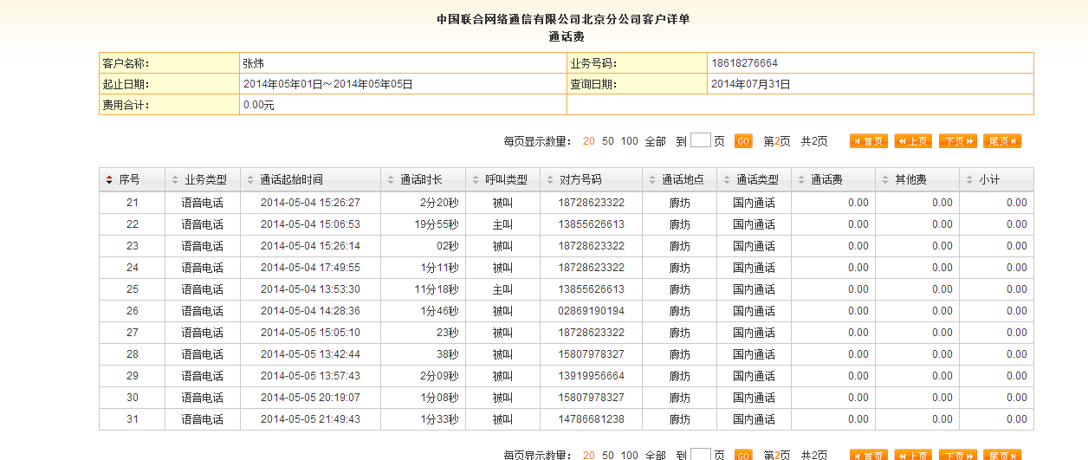Show 50 rows per page from top pager

[x=608, y=141]
